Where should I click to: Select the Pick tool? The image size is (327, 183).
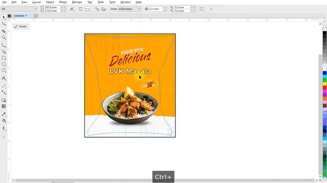pos(4,17)
